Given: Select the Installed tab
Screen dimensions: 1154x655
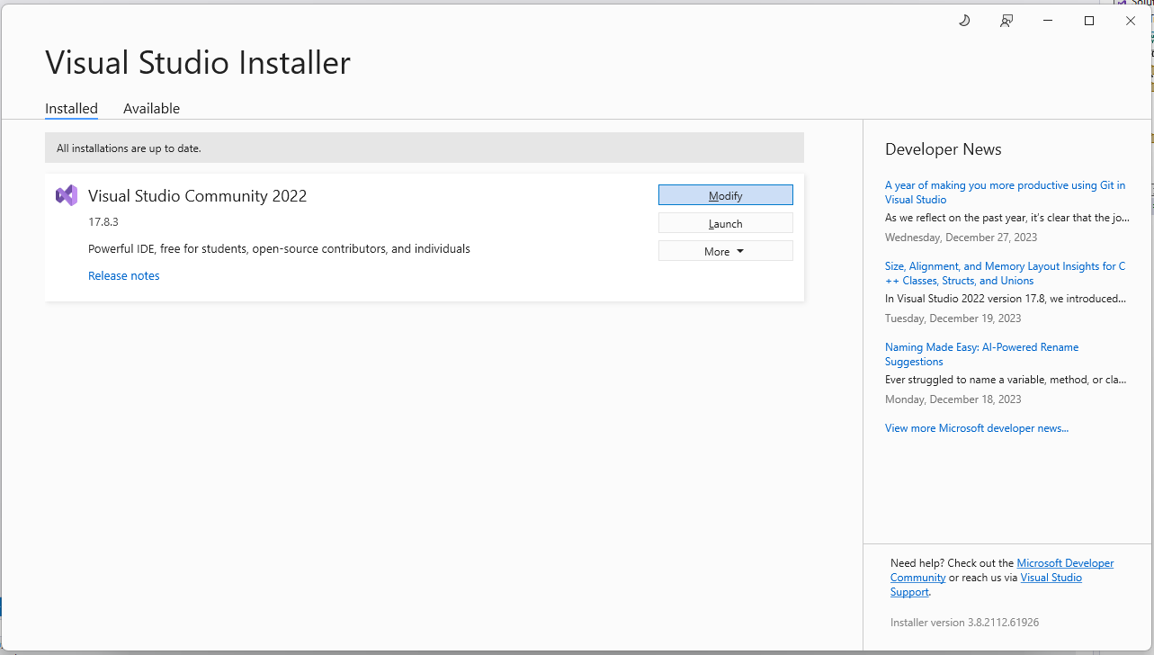Looking at the screenshot, I should 71,108.
